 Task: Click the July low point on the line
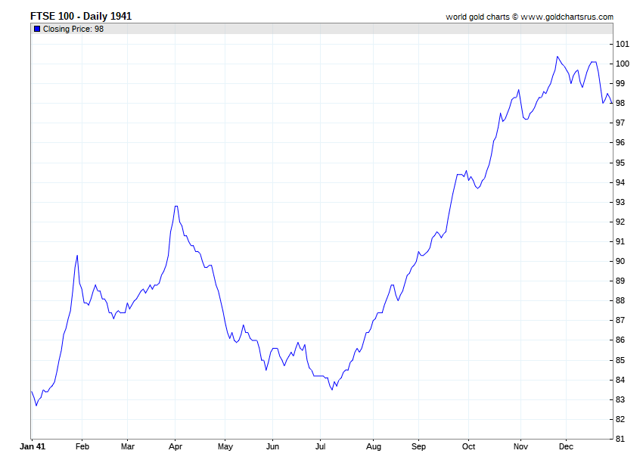pyautogui.click(x=332, y=390)
